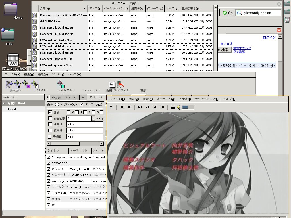
Task: Close the browser tab with red X
Action: [x=279, y=30]
